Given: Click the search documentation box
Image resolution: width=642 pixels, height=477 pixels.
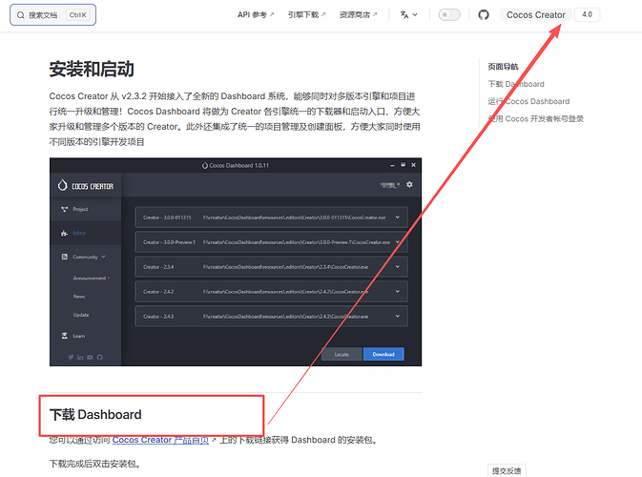Looking at the screenshot, I should click(x=52, y=14).
